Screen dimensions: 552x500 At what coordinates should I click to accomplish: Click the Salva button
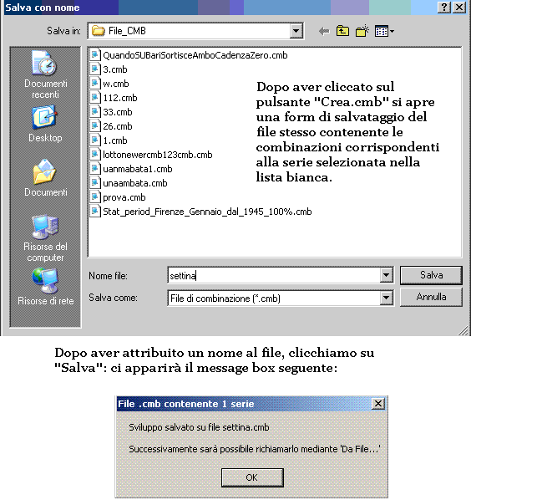[x=431, y=275]
